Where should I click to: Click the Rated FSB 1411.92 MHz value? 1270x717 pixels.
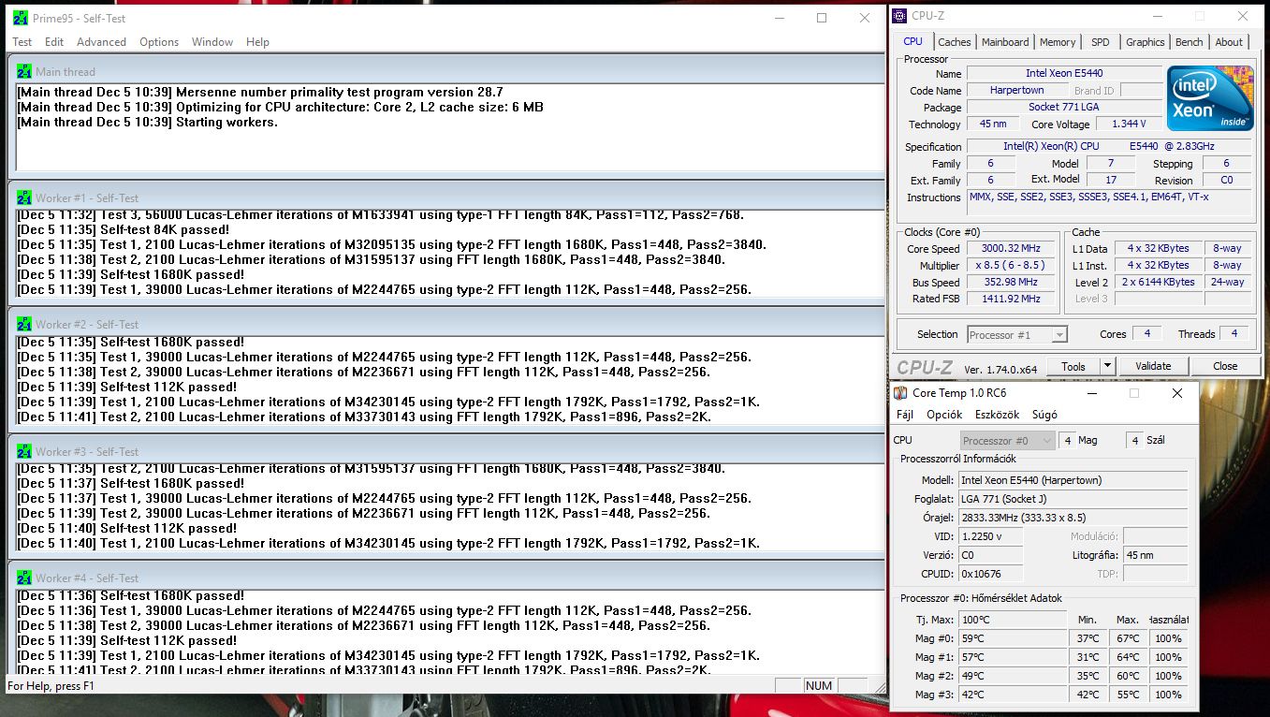pyautogui.click(x=1013, y=299)
